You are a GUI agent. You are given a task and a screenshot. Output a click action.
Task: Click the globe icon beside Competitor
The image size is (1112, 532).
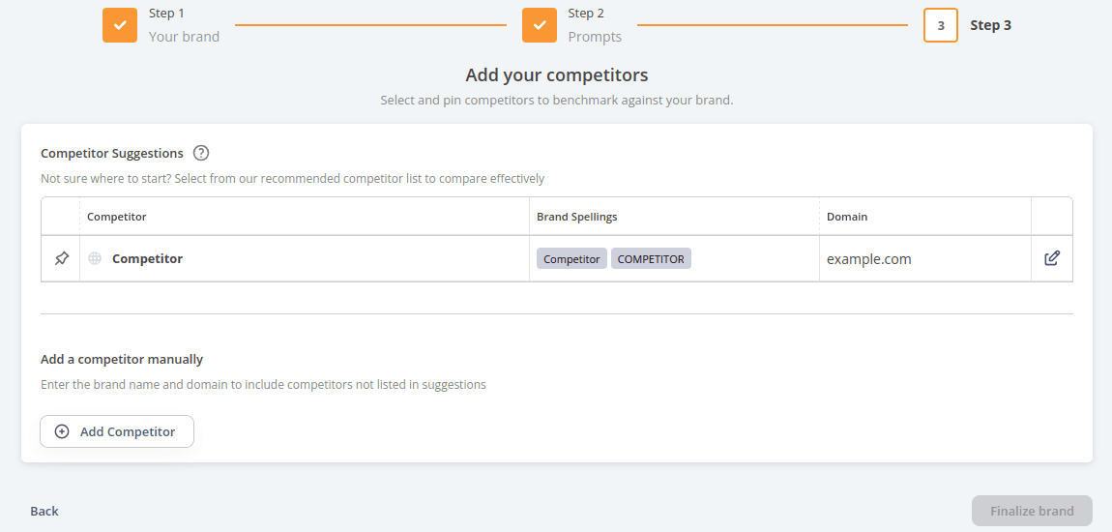pos(95,259)
